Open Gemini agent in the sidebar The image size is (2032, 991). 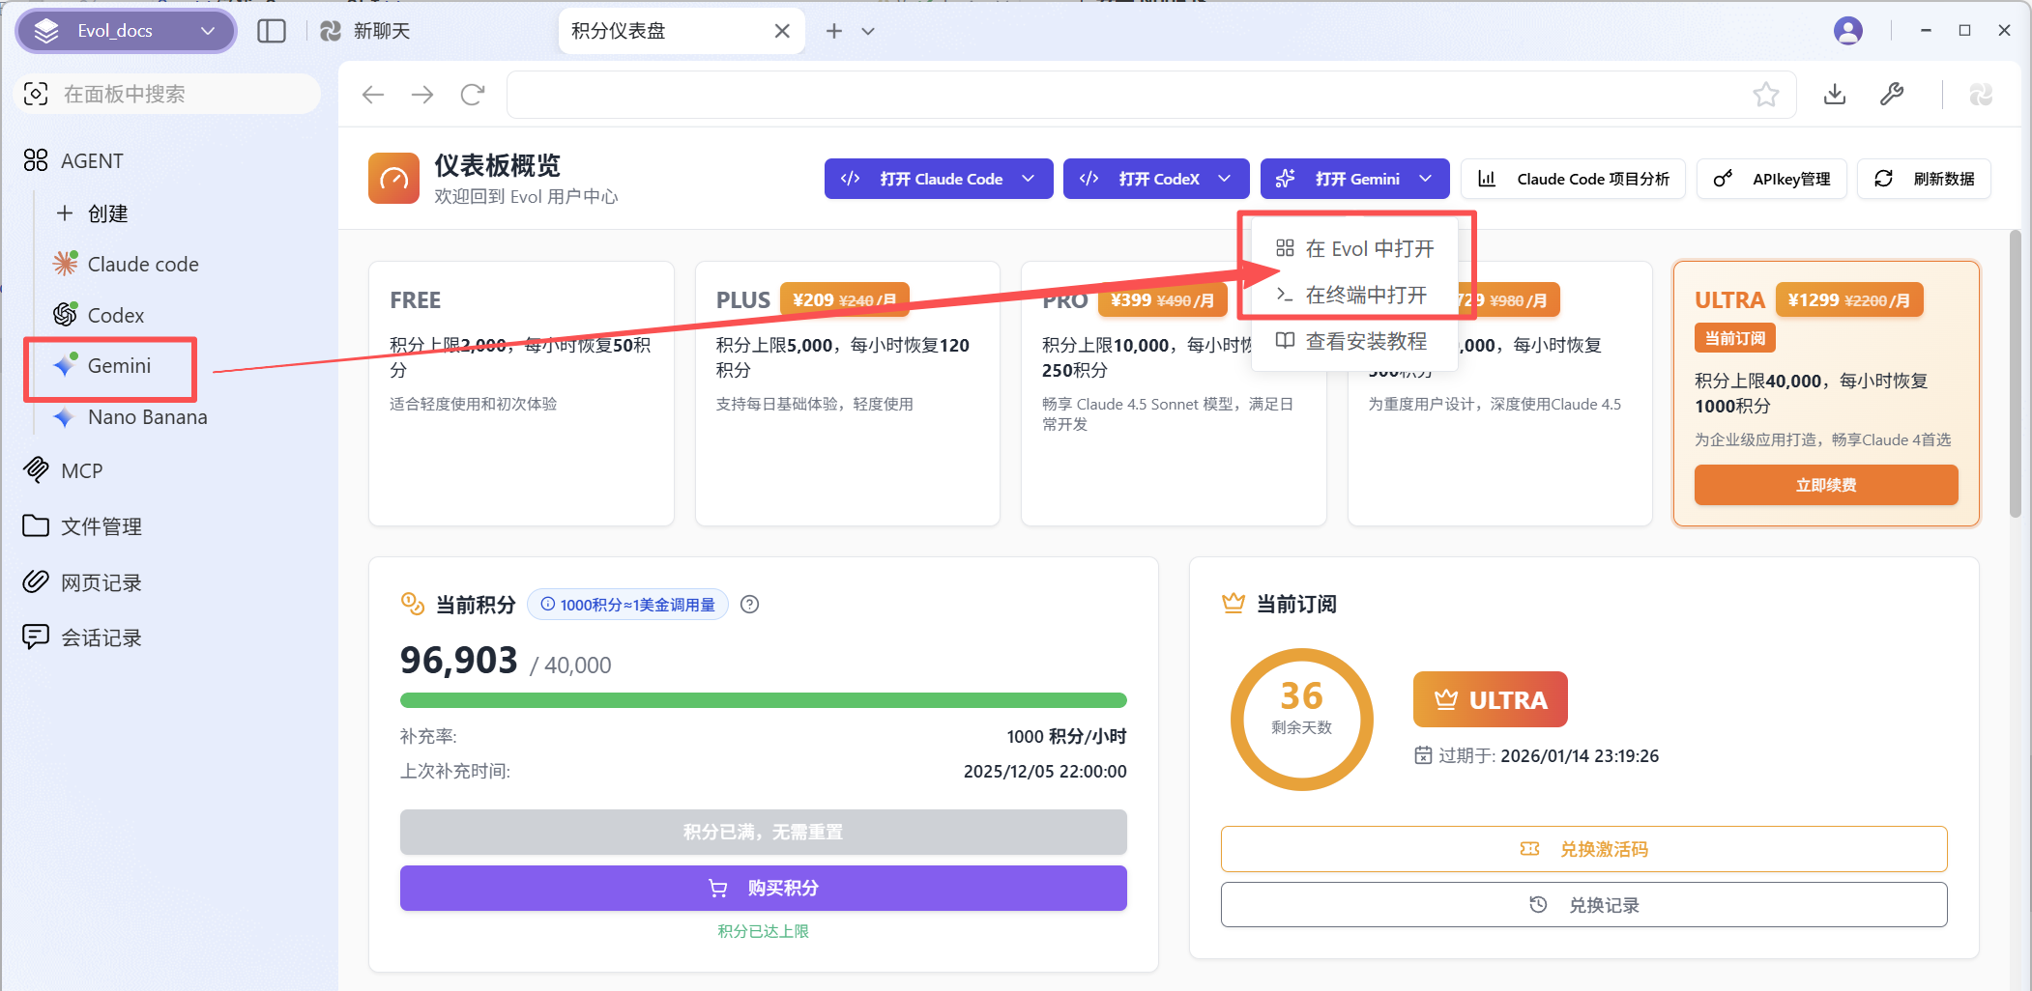pyautogui.click(x=119, y=366)
